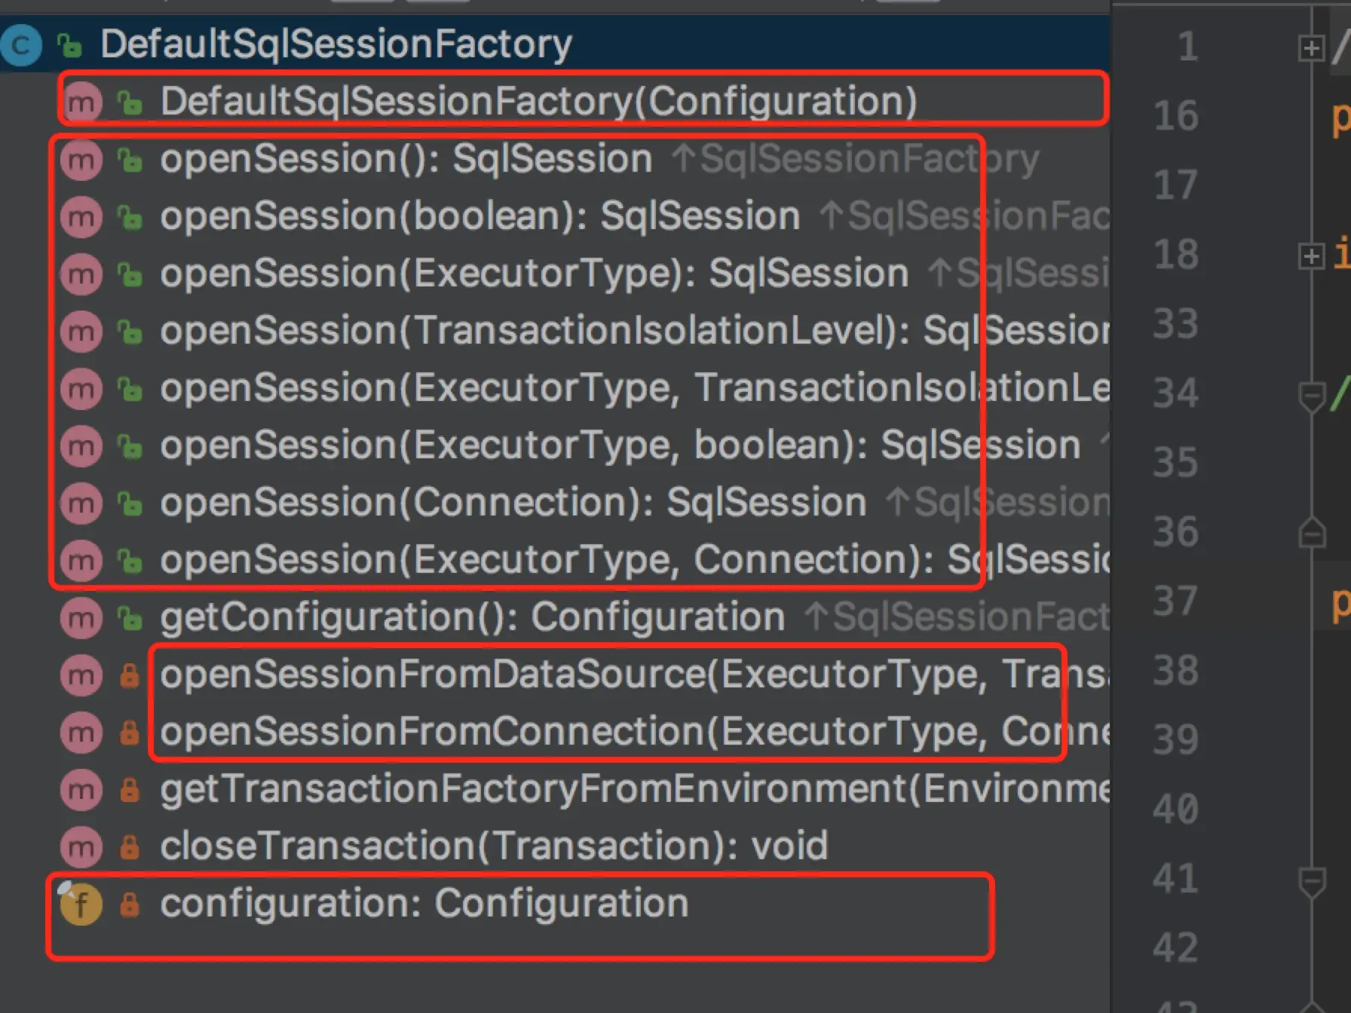The image size is (1351, 1013).
Task: Select the openSession(Connection): SqlSession method
Action: (513, 503)
